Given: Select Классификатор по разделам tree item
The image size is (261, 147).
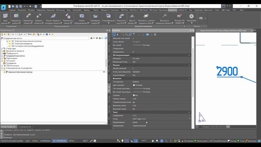Looking at the screenshot, I should (19, 68).
